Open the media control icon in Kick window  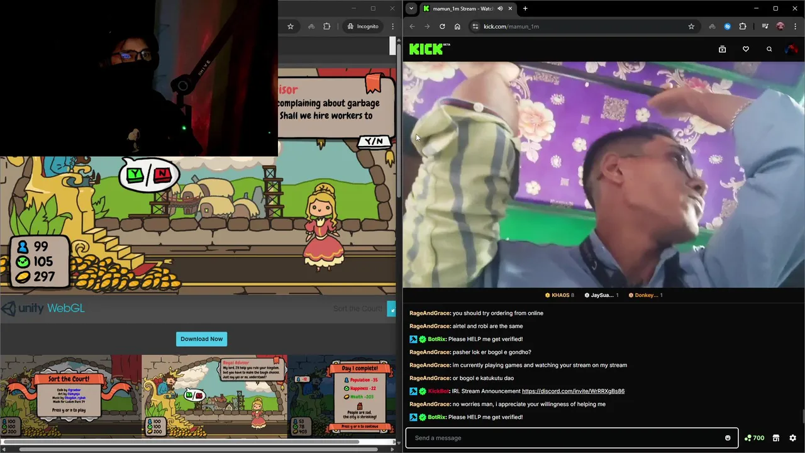point(765,26)
